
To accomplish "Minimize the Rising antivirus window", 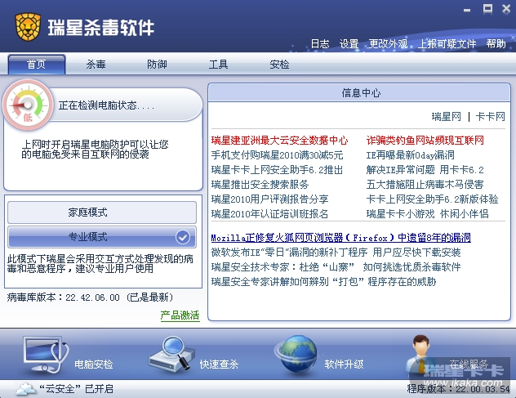I will coord(467,11).
